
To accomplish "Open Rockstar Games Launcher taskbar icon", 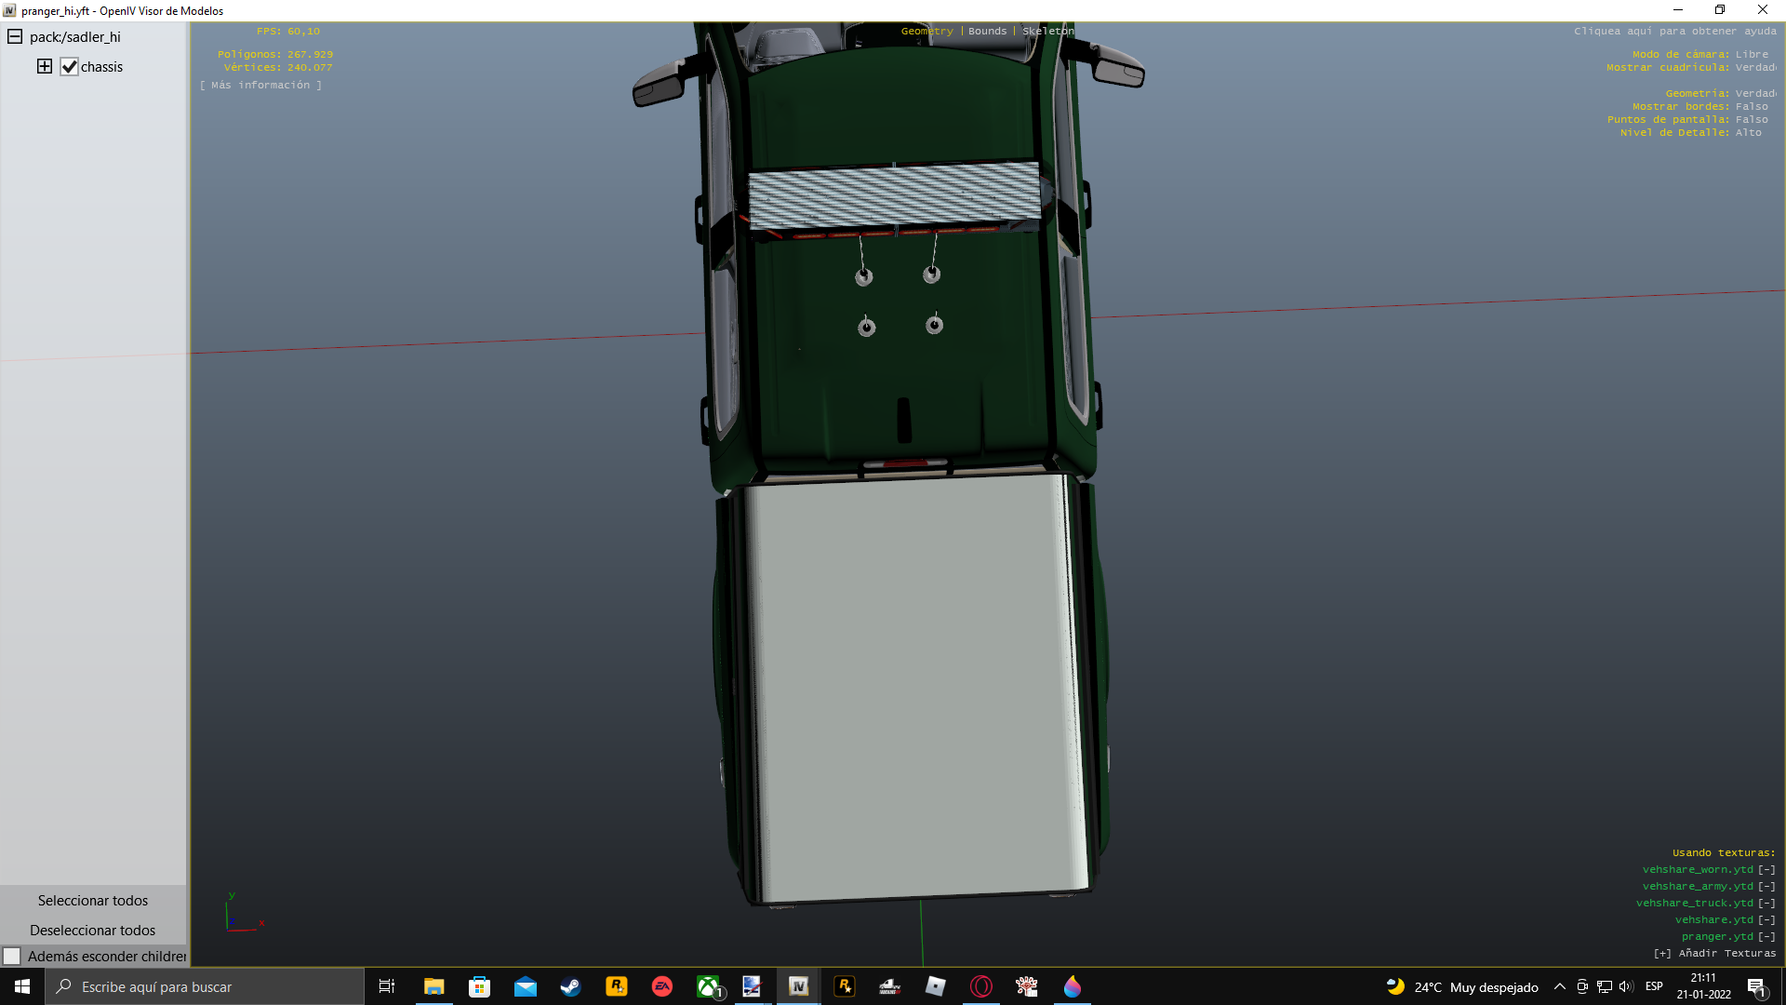I will [616, 986].
